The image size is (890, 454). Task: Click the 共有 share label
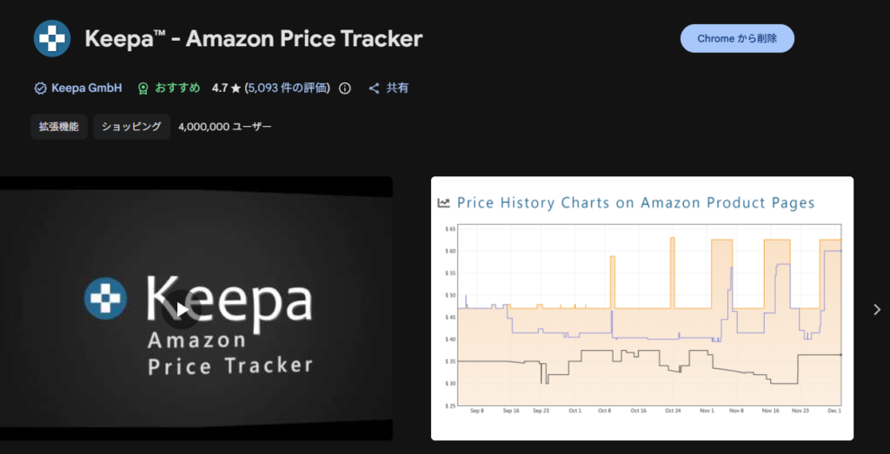(398, 88)
